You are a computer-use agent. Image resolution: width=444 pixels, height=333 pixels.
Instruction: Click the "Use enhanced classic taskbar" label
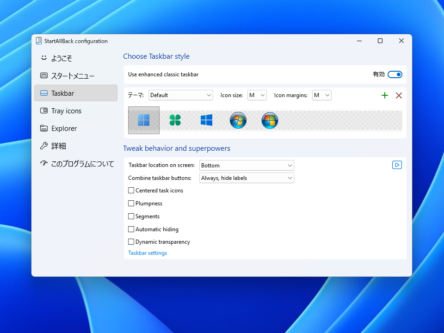pos(163,74)
